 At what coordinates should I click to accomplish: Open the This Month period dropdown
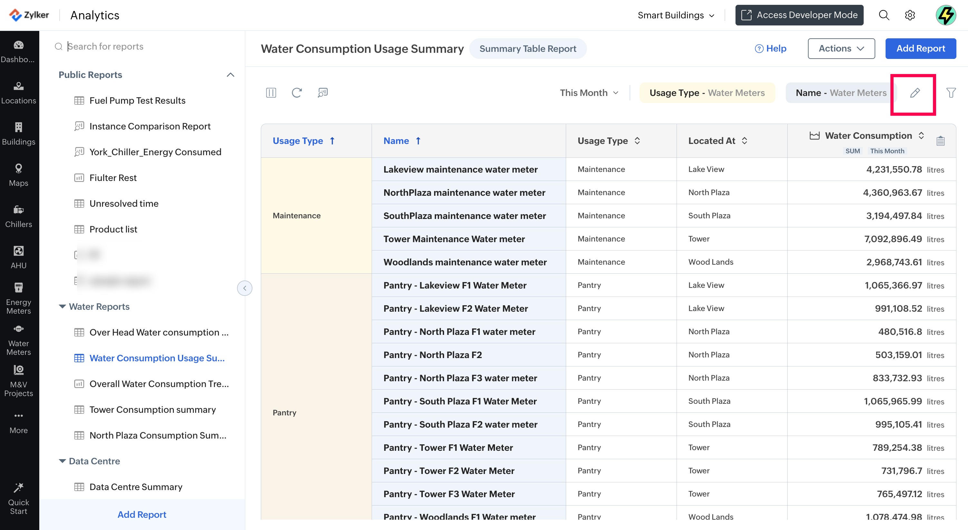[x=589, y=93]
